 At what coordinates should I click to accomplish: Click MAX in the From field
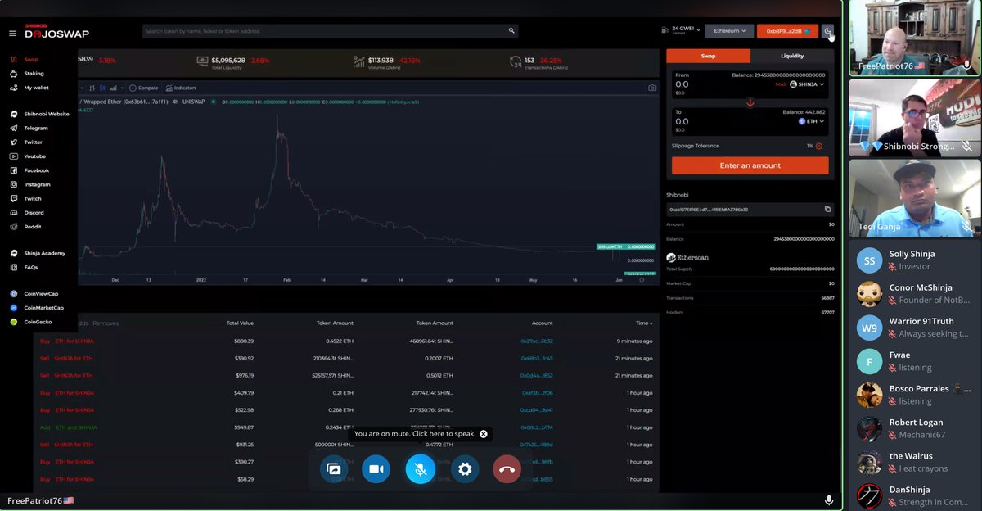click(781, 84)
